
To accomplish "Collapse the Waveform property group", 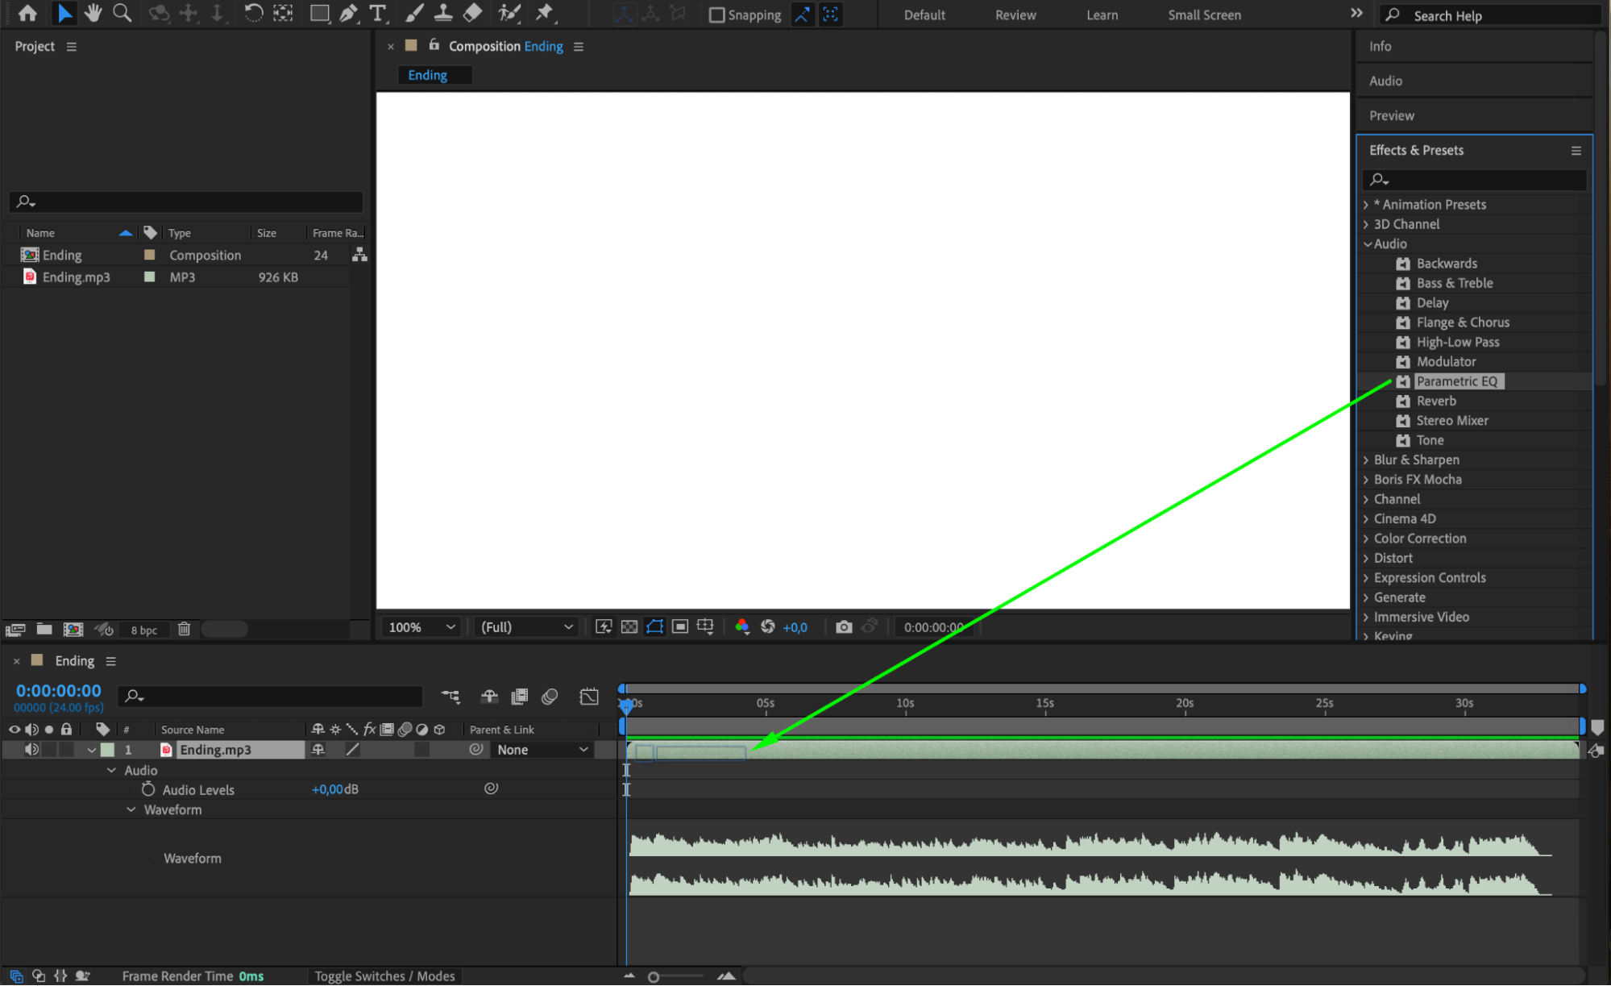I will pos(131,809).
